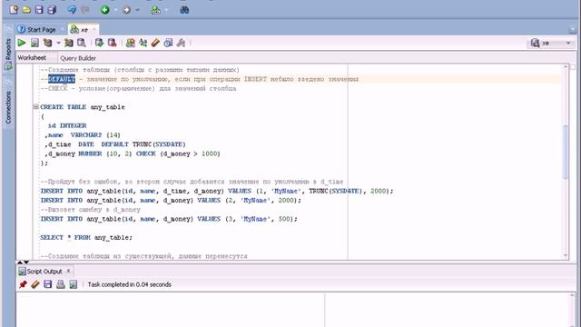This screenshot has width=581, height=327.
Task: Click 'Task completed in 0.04 seconds' status
Action: 129,284
